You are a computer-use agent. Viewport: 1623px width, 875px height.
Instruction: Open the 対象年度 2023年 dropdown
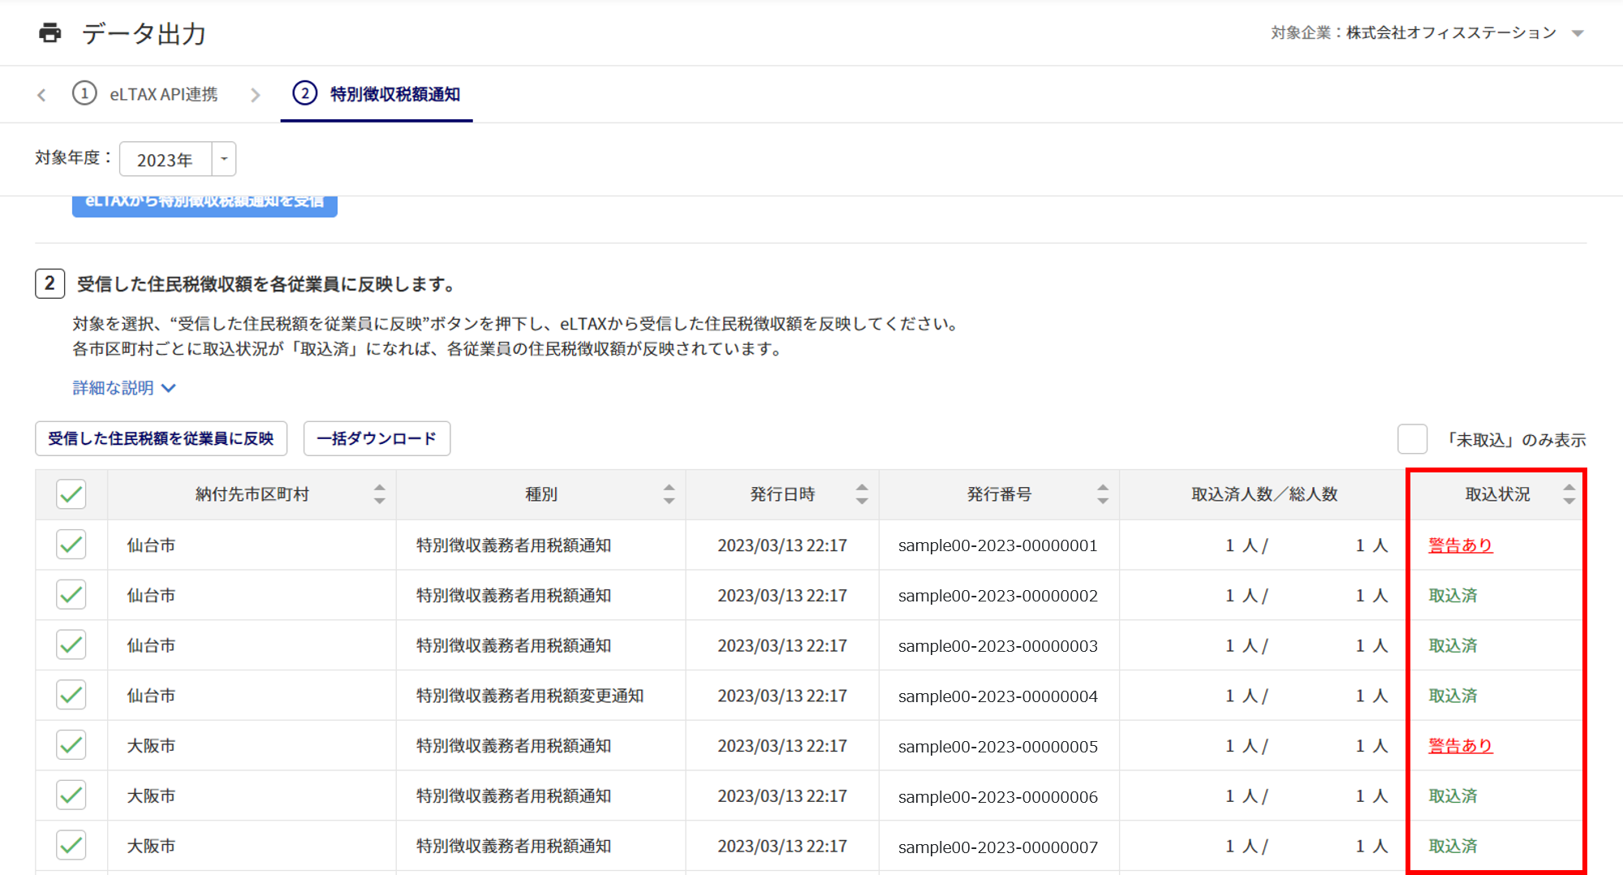click(224, 159)
